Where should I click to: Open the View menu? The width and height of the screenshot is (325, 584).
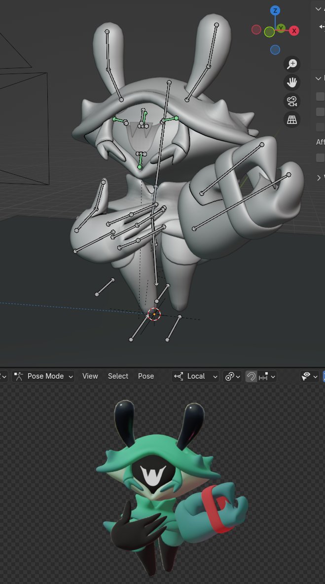[x=90, y=376]
